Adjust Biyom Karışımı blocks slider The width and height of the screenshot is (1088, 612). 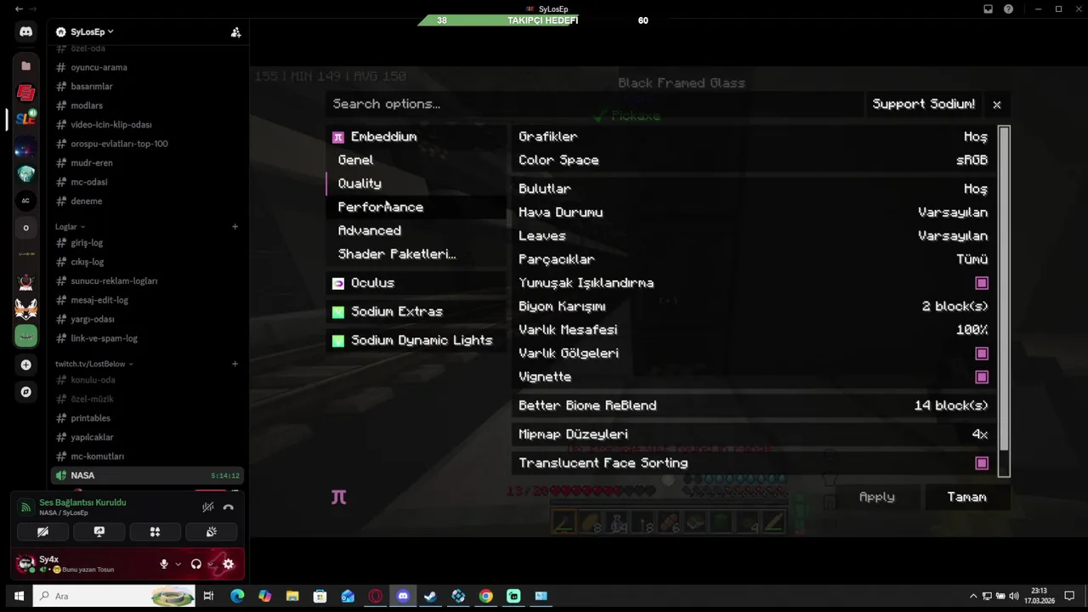coord(754,307)
